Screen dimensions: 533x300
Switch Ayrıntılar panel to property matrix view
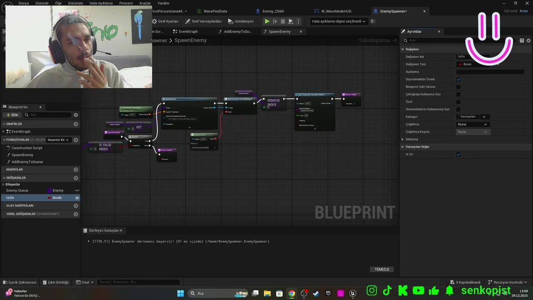point(522,40)
